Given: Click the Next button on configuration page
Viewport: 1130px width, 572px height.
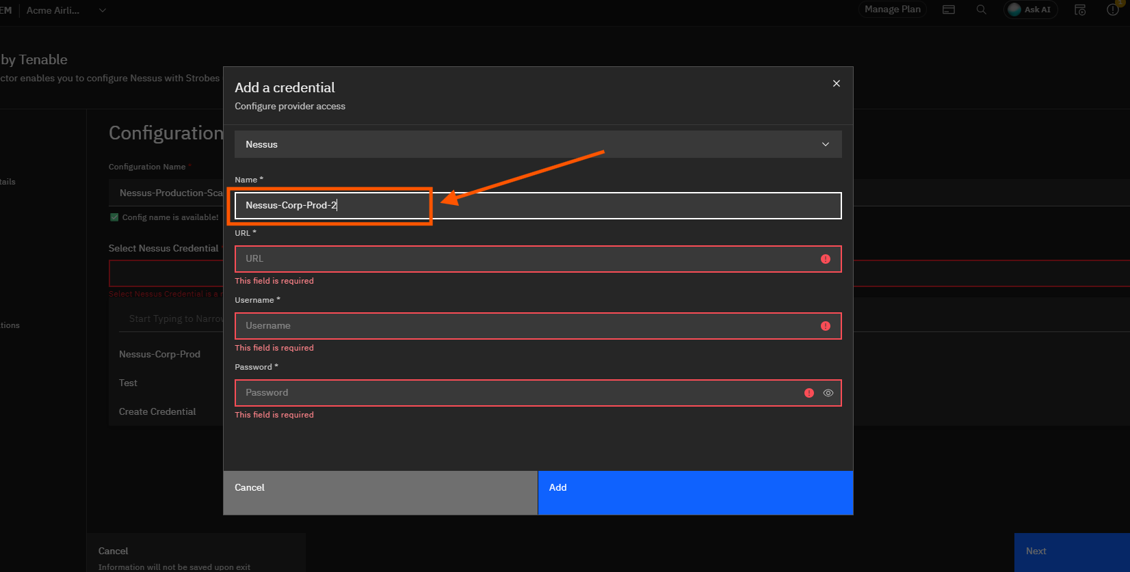Looking at the screenshot, I should click(x=1072, y=551).
